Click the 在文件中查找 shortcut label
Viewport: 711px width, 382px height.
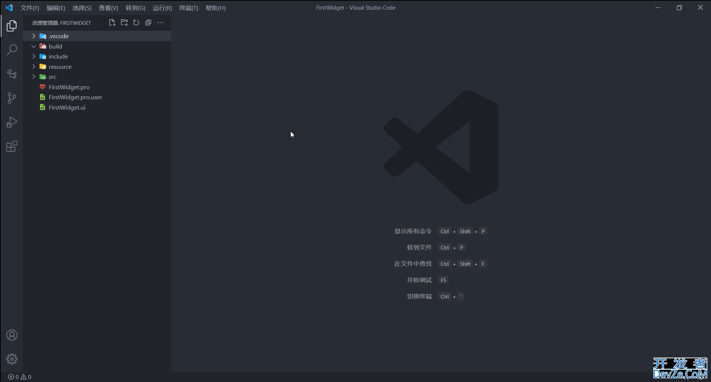[413, 264]
